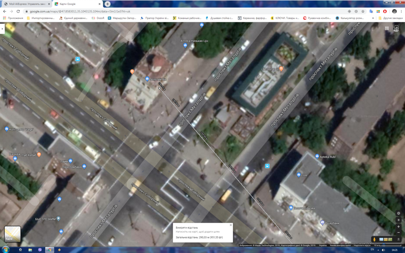Click the EVA store pin
This screenshot has height=253, width=405.
(299, 175)
